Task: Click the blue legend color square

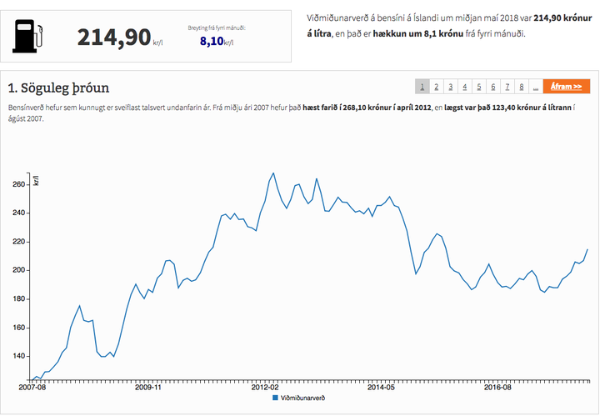Action: pyautogui.click(x=276, y=398)
